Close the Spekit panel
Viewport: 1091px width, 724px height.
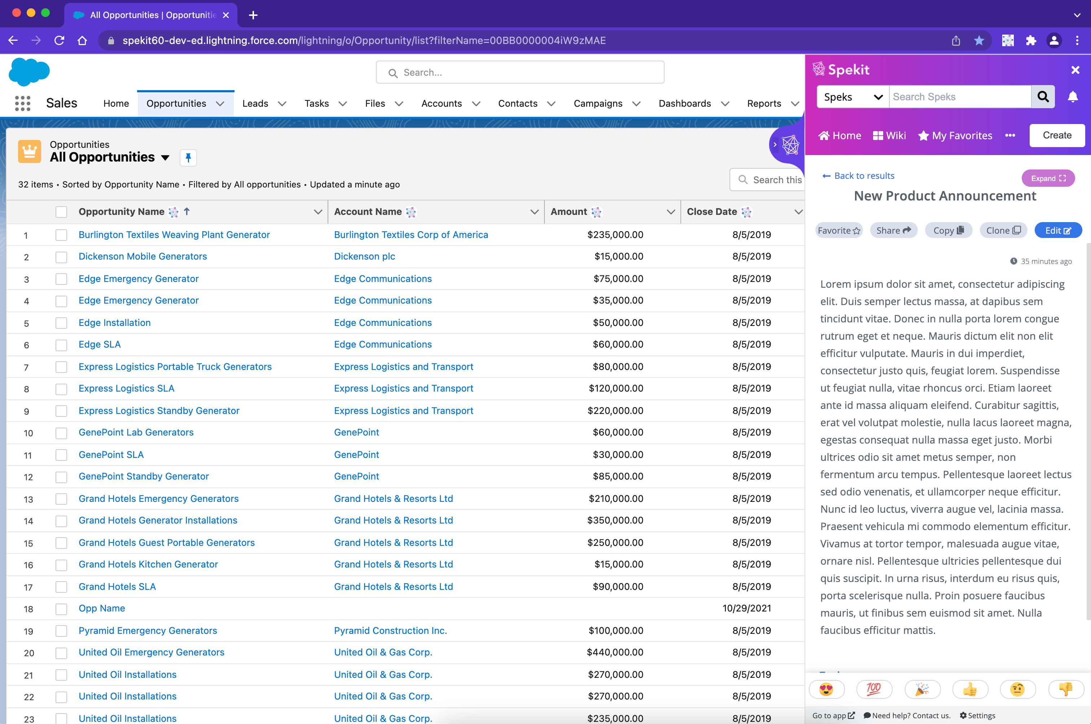(x=1075, y=70)
